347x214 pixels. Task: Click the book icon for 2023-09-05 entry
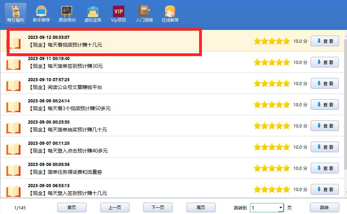click(13, 192)
